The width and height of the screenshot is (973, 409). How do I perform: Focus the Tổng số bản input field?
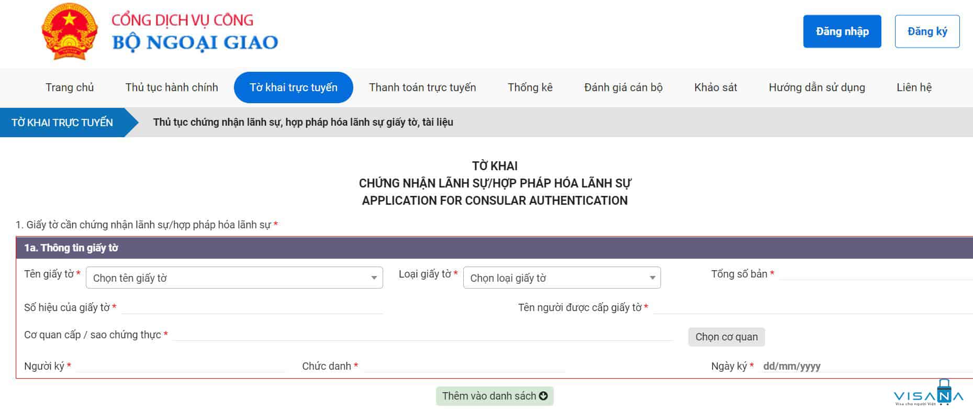click(876, 273)
